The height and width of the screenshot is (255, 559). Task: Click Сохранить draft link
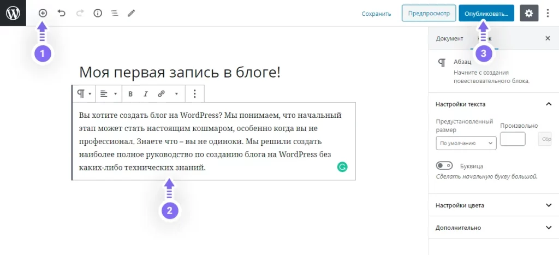point(376,14)
